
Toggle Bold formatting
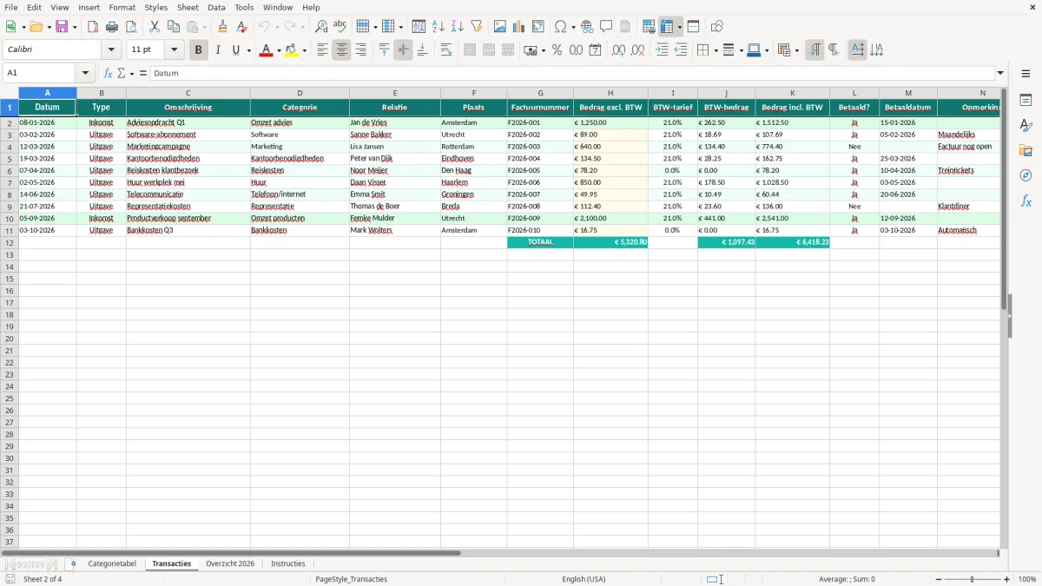point(198,50)
